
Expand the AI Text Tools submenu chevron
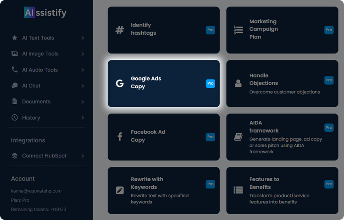pyautogui.click(x=83, y=38)
